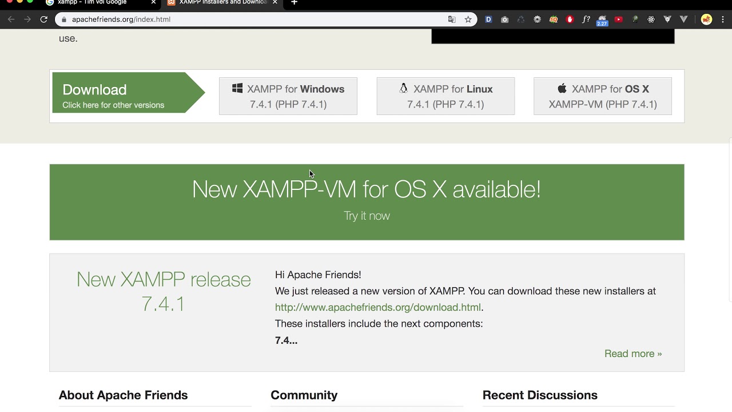The width and height of the screenshot is (732, 412).
Task: Download XAMPP for Linux 7.4.1
Action: tap(445, 96)
